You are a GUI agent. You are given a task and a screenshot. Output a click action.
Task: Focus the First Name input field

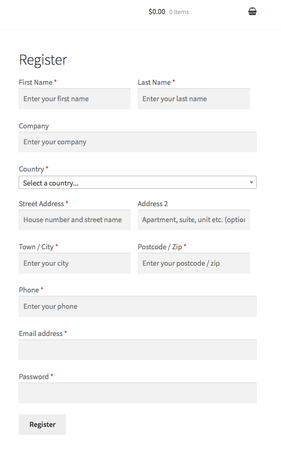[x=74, y=99]
